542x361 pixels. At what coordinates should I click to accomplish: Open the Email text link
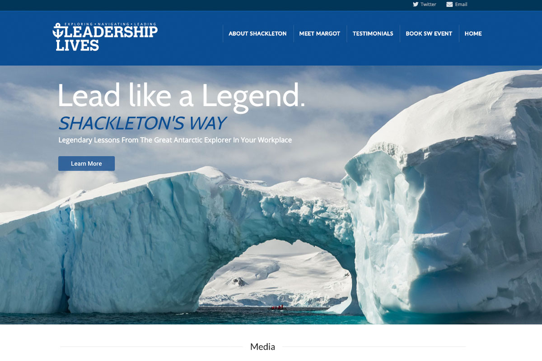click(461, 5)
